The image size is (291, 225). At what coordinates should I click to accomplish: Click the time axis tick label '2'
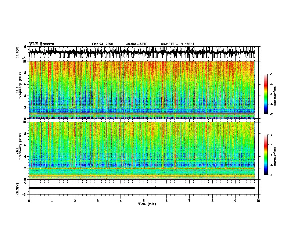[x=75, y=201]
